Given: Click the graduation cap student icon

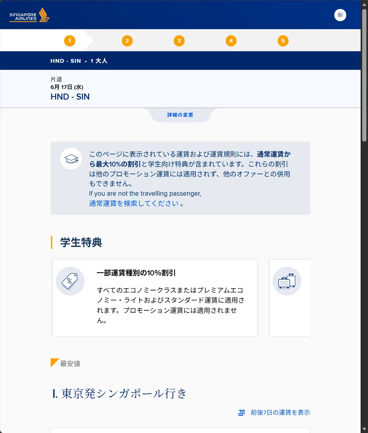Looking at the screenshot, I should 71,159.
